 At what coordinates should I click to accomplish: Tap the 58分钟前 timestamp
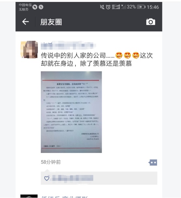tap(51, 162)
